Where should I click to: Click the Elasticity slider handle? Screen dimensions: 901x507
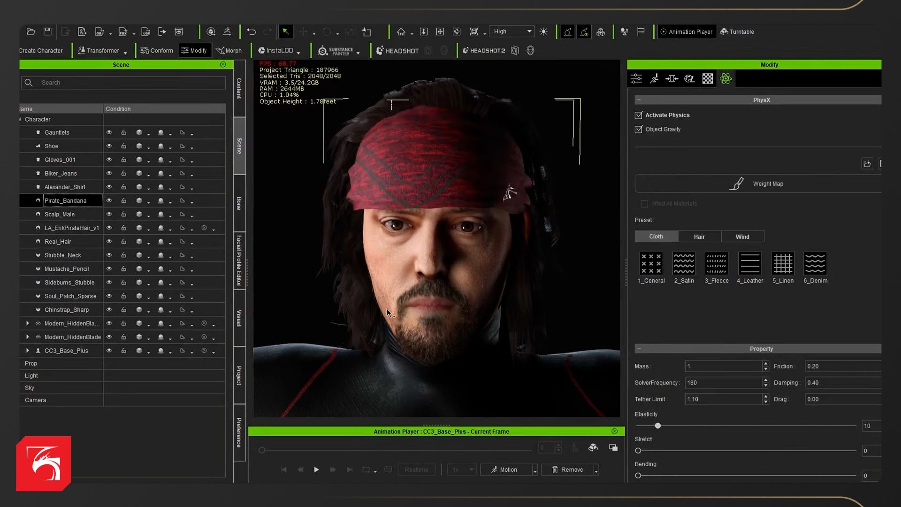658,426
